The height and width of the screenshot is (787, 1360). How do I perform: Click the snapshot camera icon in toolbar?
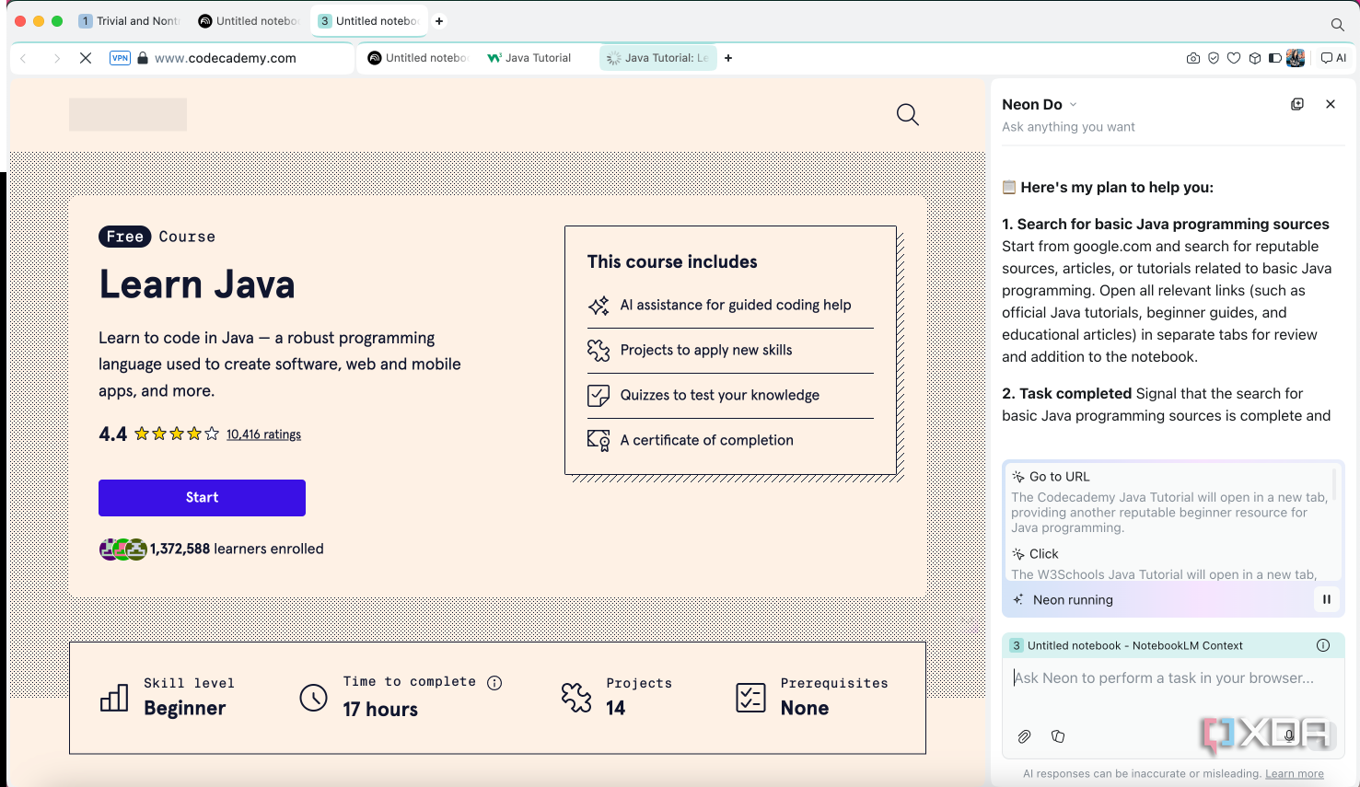point(1193,58)
